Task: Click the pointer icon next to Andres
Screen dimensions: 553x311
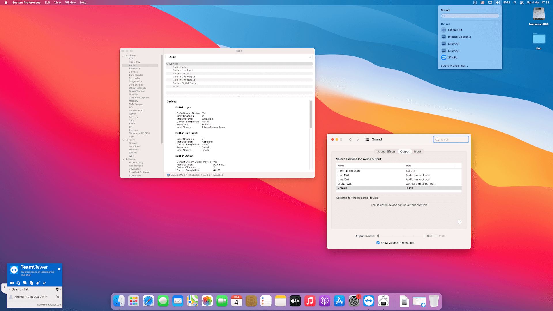Action: [58, 297]
